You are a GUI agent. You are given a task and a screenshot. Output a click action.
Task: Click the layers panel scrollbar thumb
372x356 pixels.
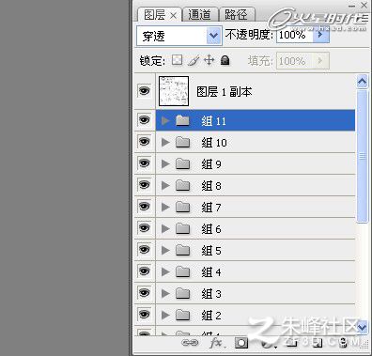(x=362, y=156)
